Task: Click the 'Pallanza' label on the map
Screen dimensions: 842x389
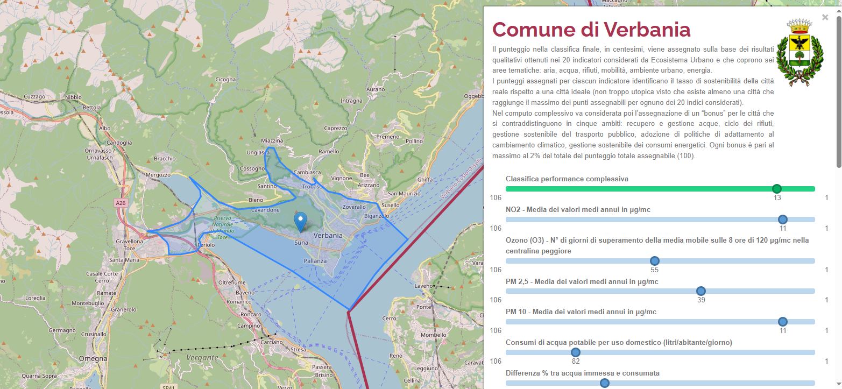Action: pos(315,261)
